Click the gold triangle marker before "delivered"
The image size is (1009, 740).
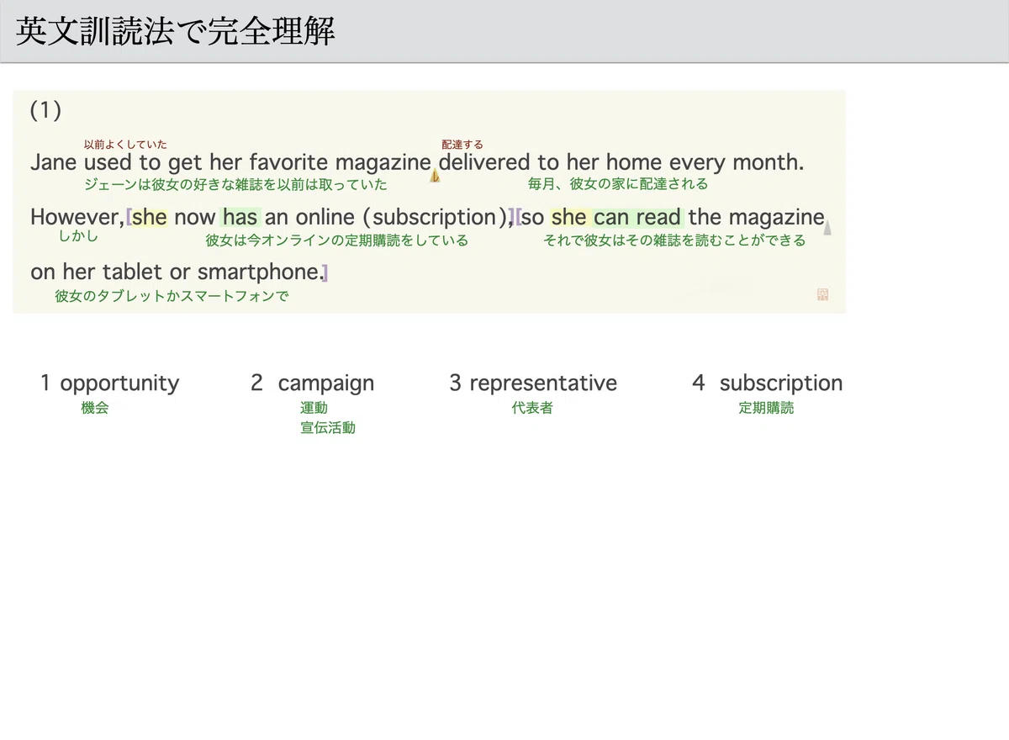coord(435,175)
